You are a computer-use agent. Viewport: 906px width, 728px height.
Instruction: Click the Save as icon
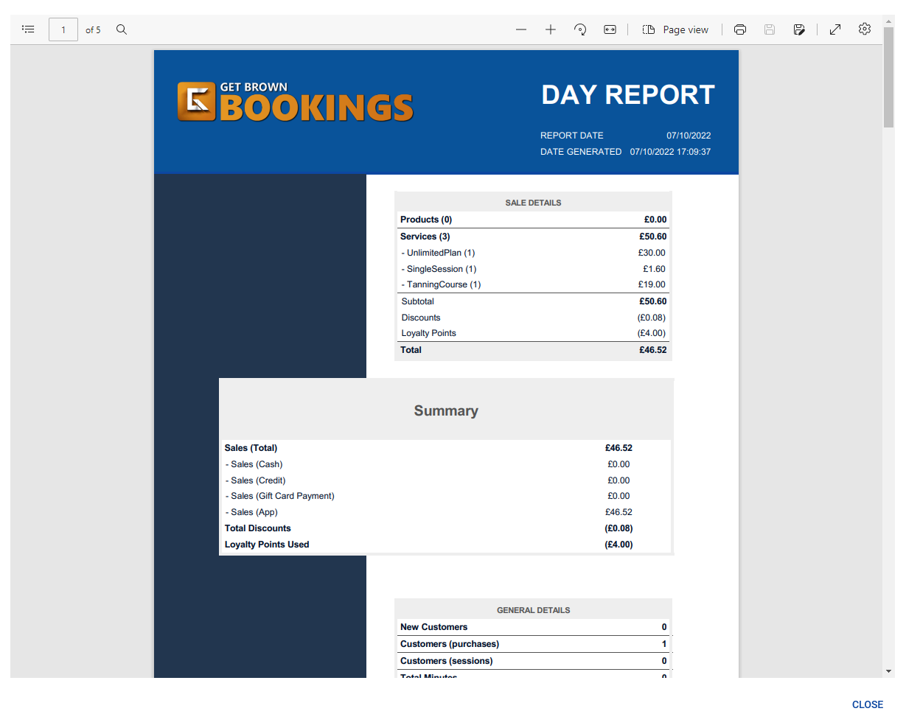(799, 29)
